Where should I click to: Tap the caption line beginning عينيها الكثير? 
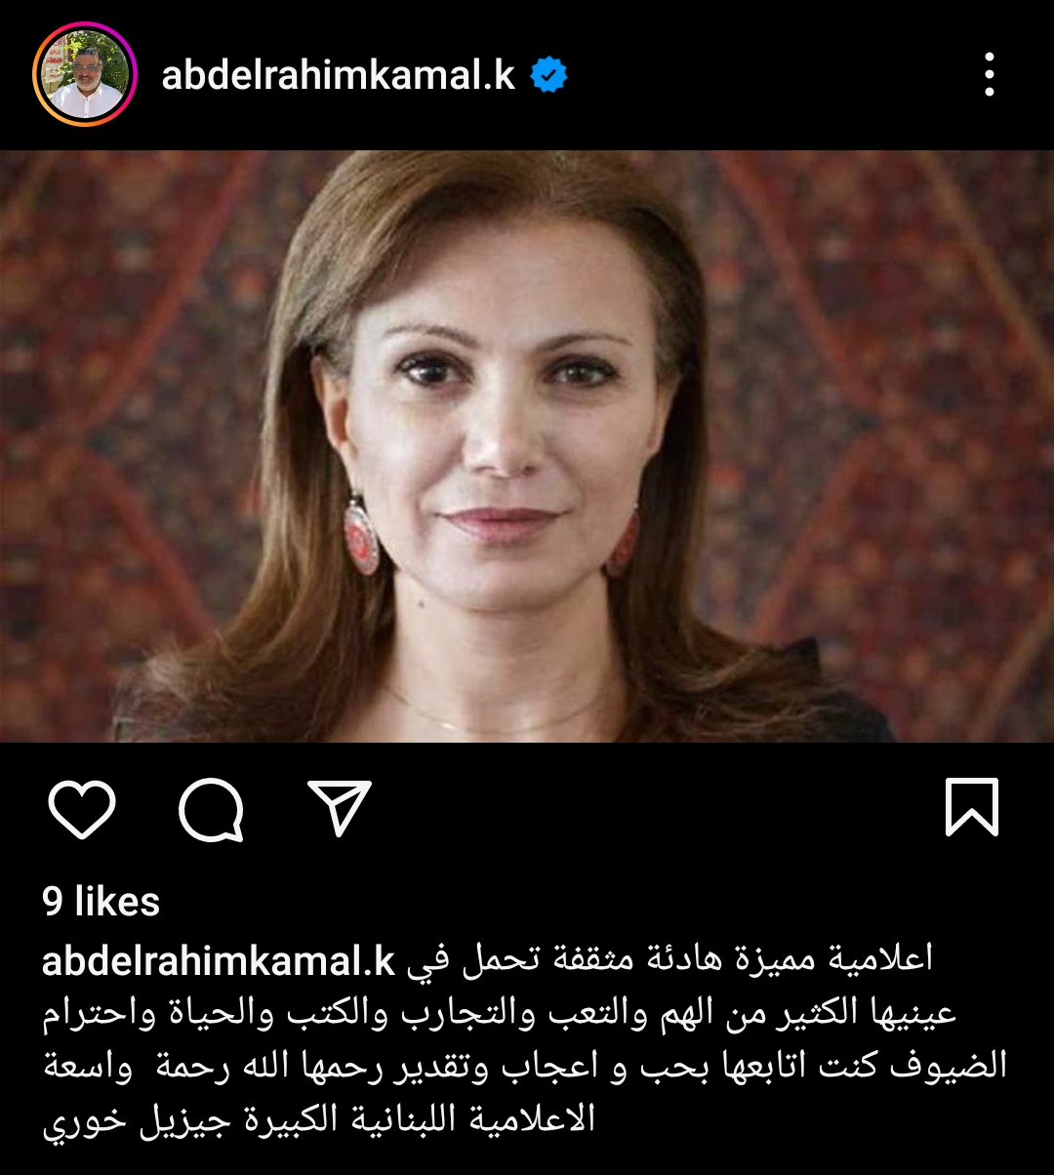point(500,1012)
